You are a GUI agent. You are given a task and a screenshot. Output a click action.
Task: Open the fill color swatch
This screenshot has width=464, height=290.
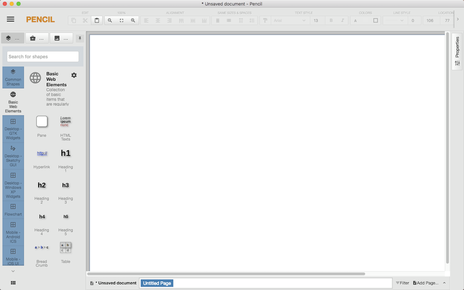375,20
